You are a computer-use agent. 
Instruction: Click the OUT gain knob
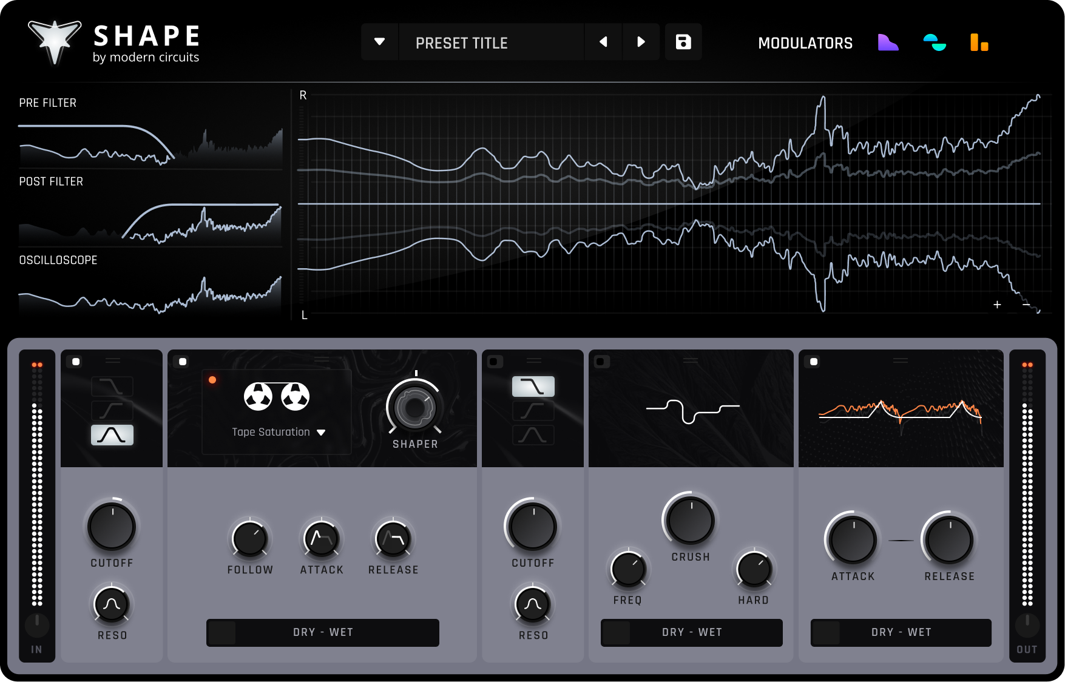pyautogui.click(x=1027, y=625)
